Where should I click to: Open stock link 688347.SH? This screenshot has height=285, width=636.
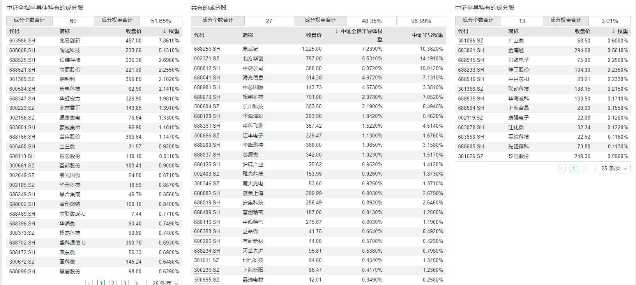[x=22, y=99]
